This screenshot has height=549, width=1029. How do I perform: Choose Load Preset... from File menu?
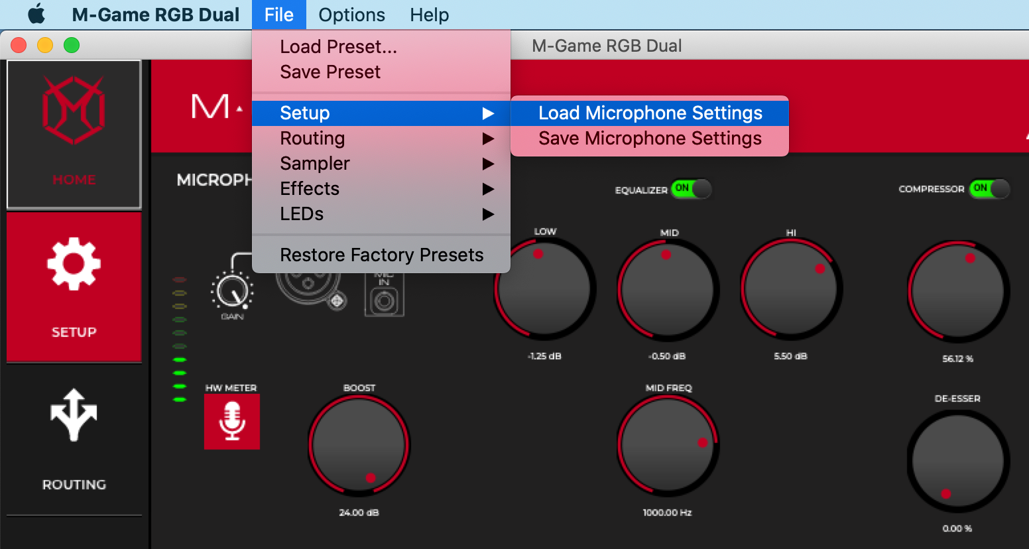coord(381,47)
